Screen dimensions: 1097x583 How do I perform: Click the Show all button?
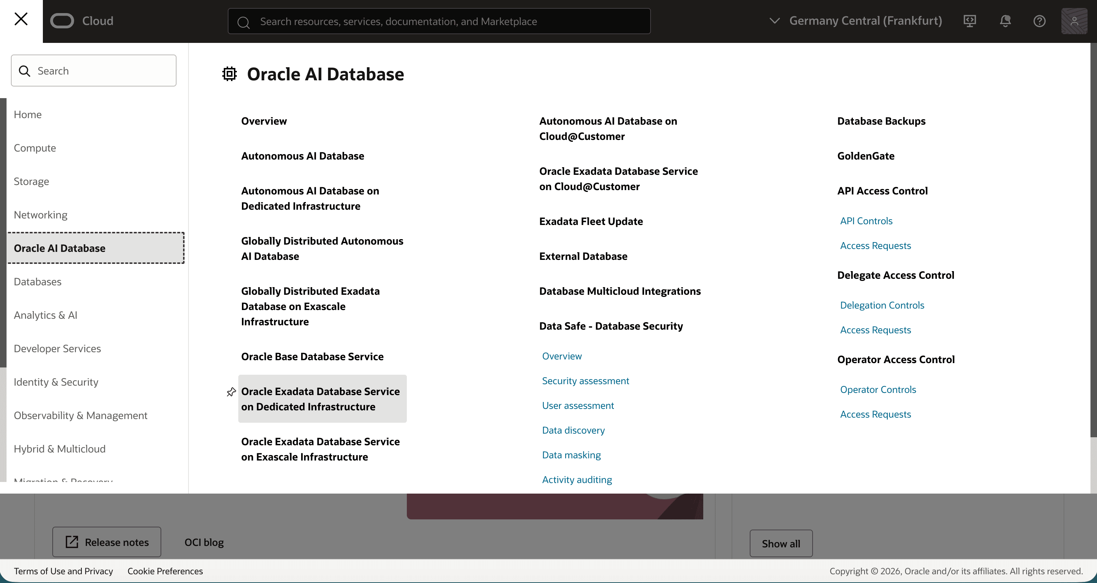[781, 543]
